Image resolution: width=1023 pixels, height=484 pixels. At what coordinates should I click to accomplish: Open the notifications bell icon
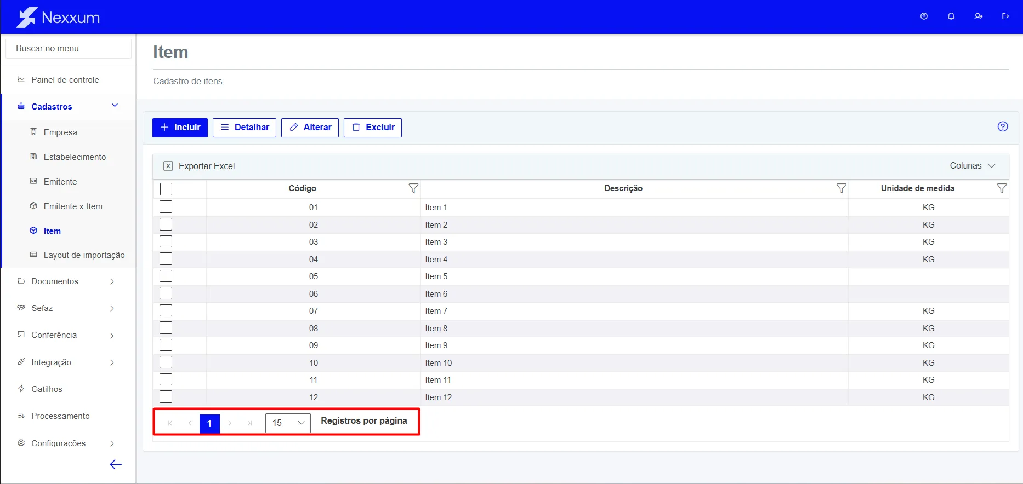(x=951, y=16)
